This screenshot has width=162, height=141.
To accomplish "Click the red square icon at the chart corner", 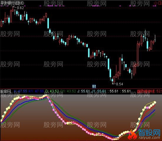I will click(160, 3).
